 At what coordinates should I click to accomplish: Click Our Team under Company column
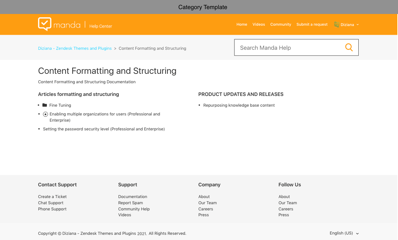tap(207, 203)
